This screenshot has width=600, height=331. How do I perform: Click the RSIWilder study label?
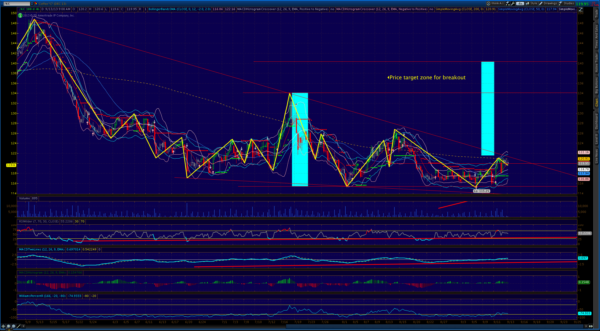[39, 221]
